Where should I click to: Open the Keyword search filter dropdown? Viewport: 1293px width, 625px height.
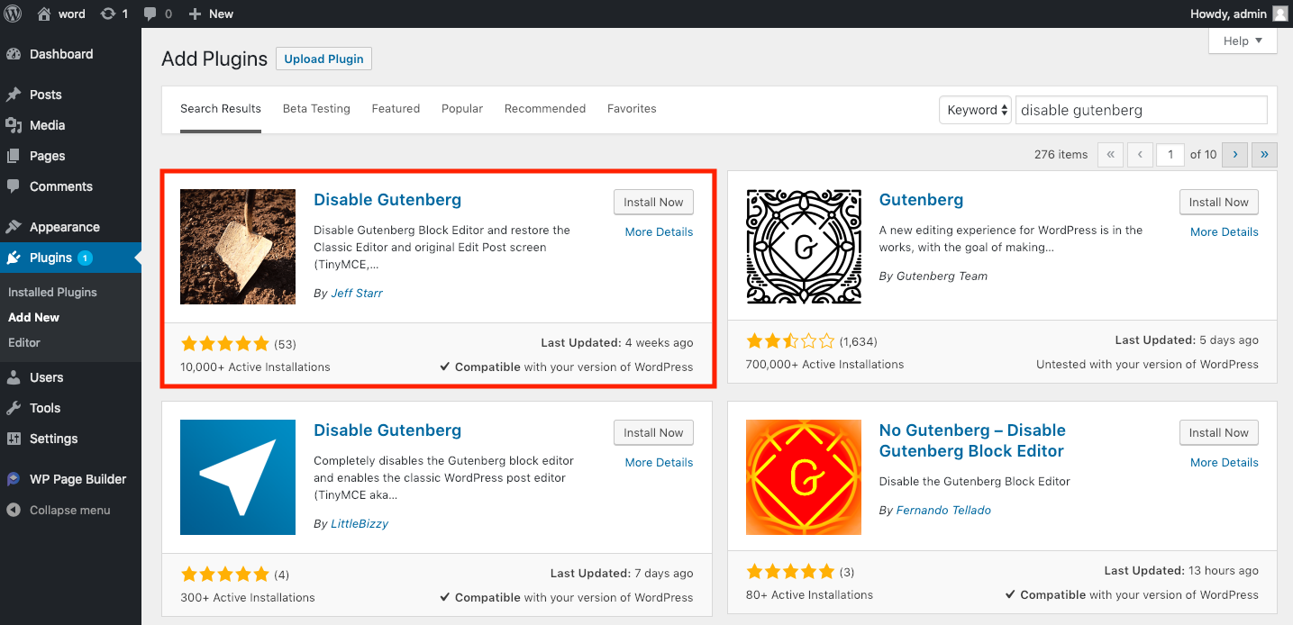coord(975,109)
